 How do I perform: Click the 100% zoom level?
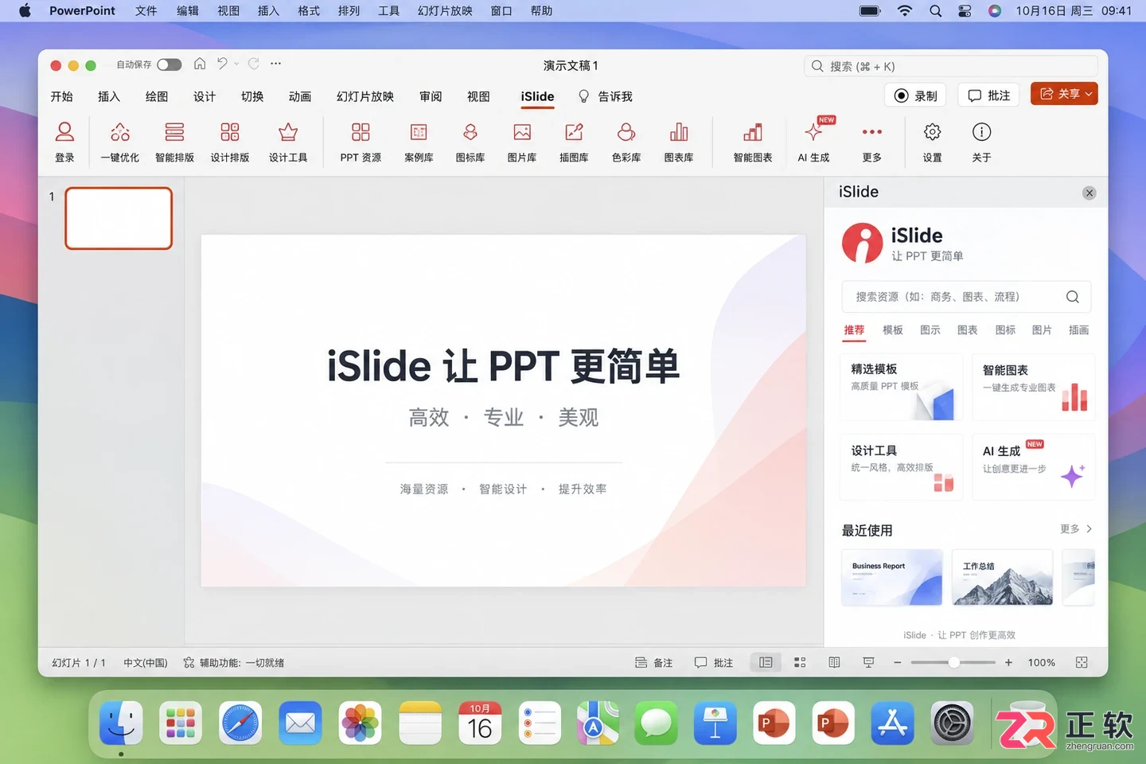(x=1041, y=662)
